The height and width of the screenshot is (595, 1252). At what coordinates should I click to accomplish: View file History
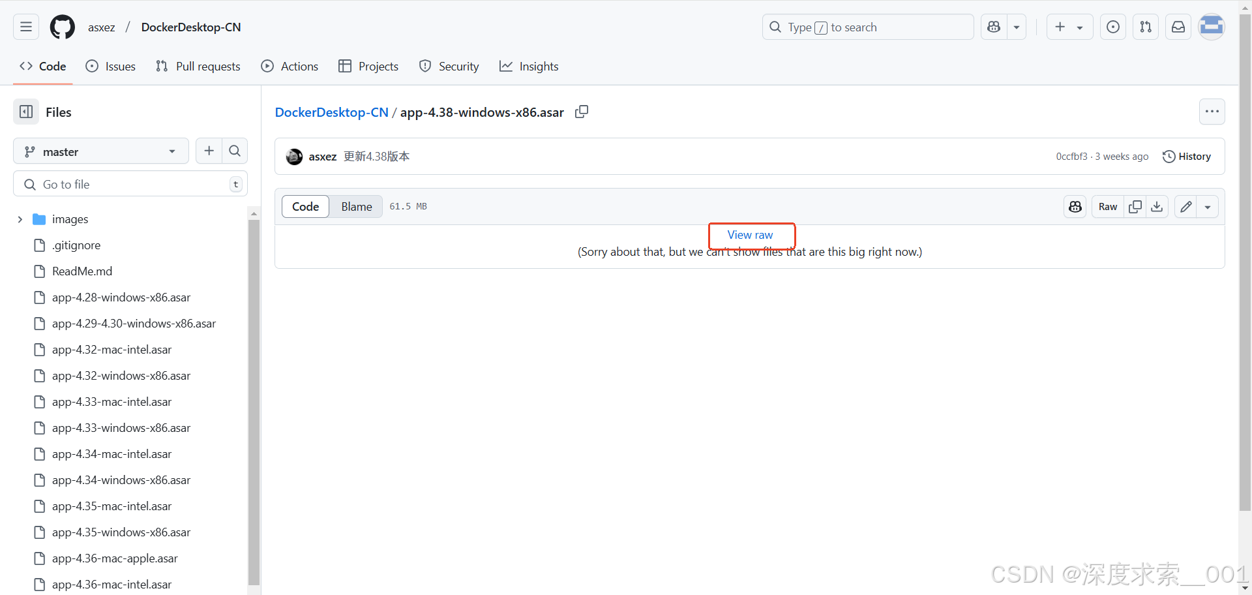(x=1187, y=157)
